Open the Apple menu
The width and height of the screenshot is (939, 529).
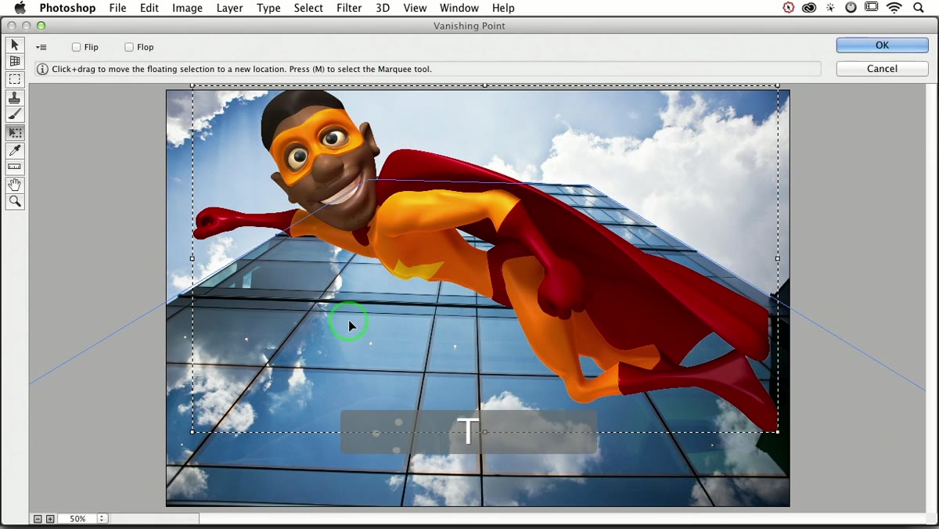coord(20,8)
